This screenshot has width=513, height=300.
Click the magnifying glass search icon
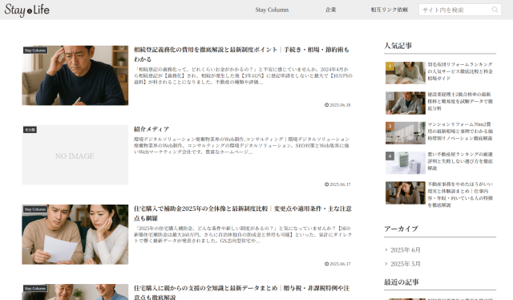[495, 10]
